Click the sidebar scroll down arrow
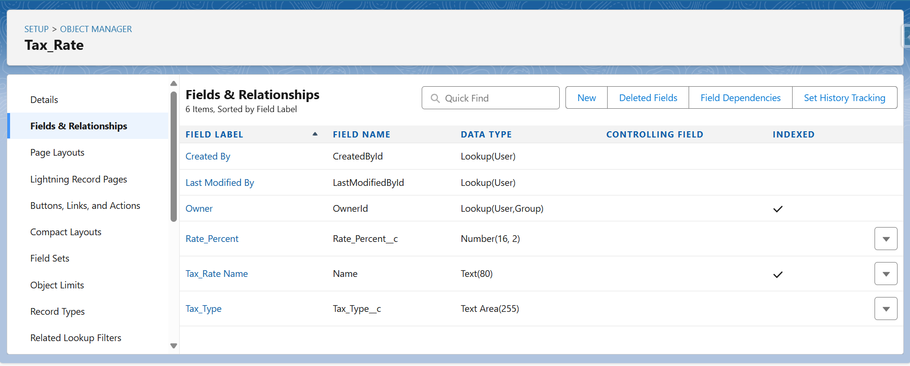 tap(173, 345)
